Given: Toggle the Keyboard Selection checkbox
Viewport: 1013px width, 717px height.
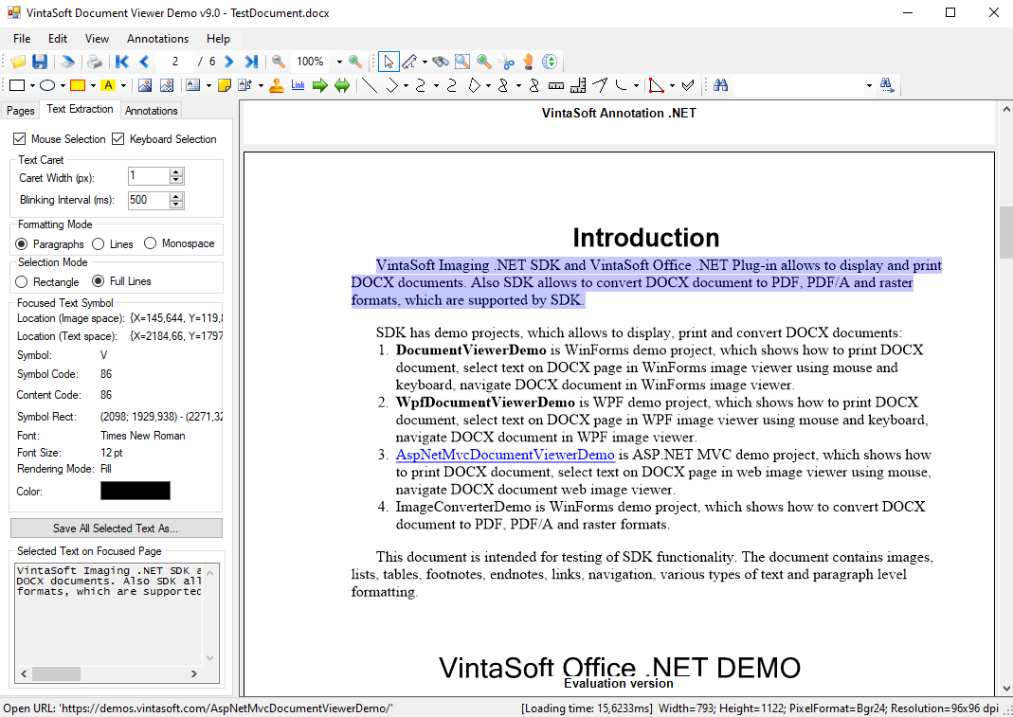Looking at the screenshot, I should [118, 139].
